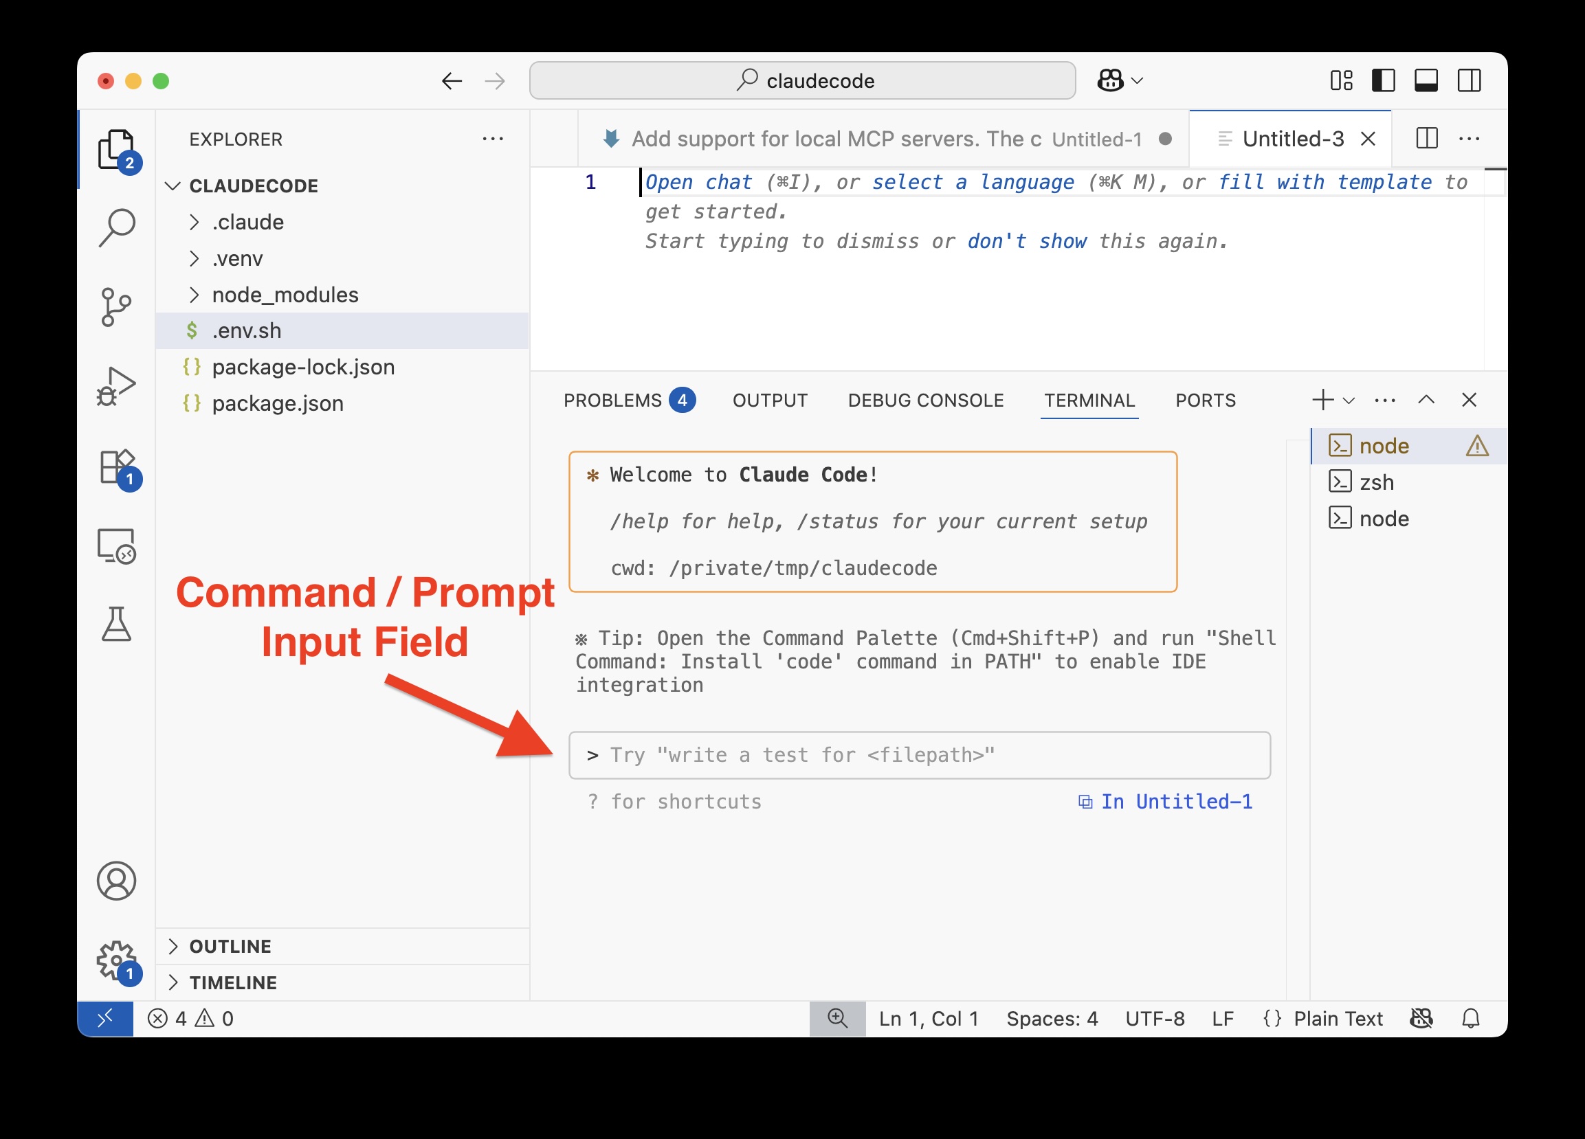Screen dimensions: 1585x1139
Task: Create a new terminal with plus icon
Action: 1322,400
